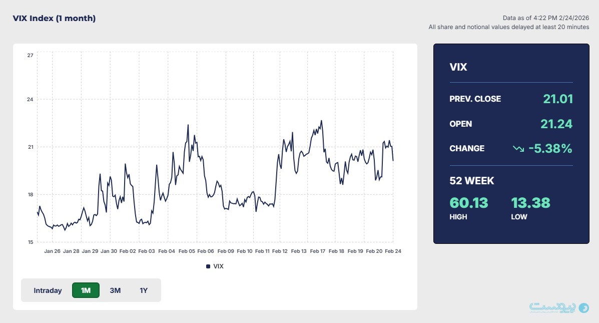The width and height of the screenshot is (599, 323).
Task: Click the downward change arrow icon
Action: (518, 149)
